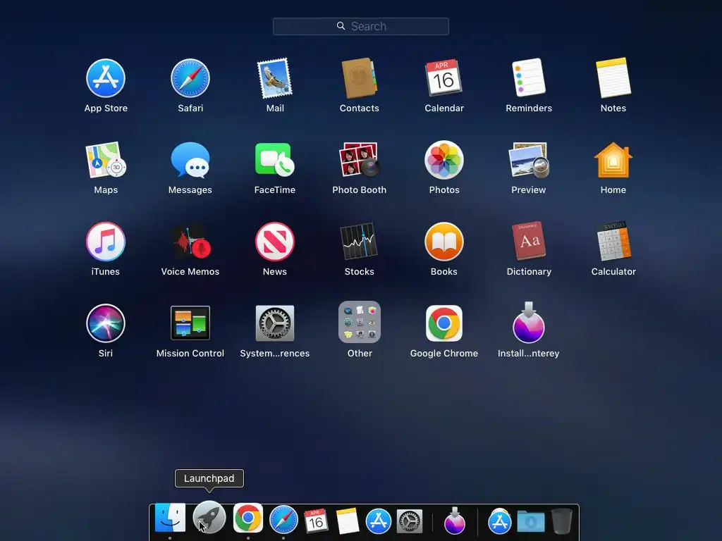The image size is (722, 541).
Task: Click the Launchpad search field
Action: [x=360, y=26]
